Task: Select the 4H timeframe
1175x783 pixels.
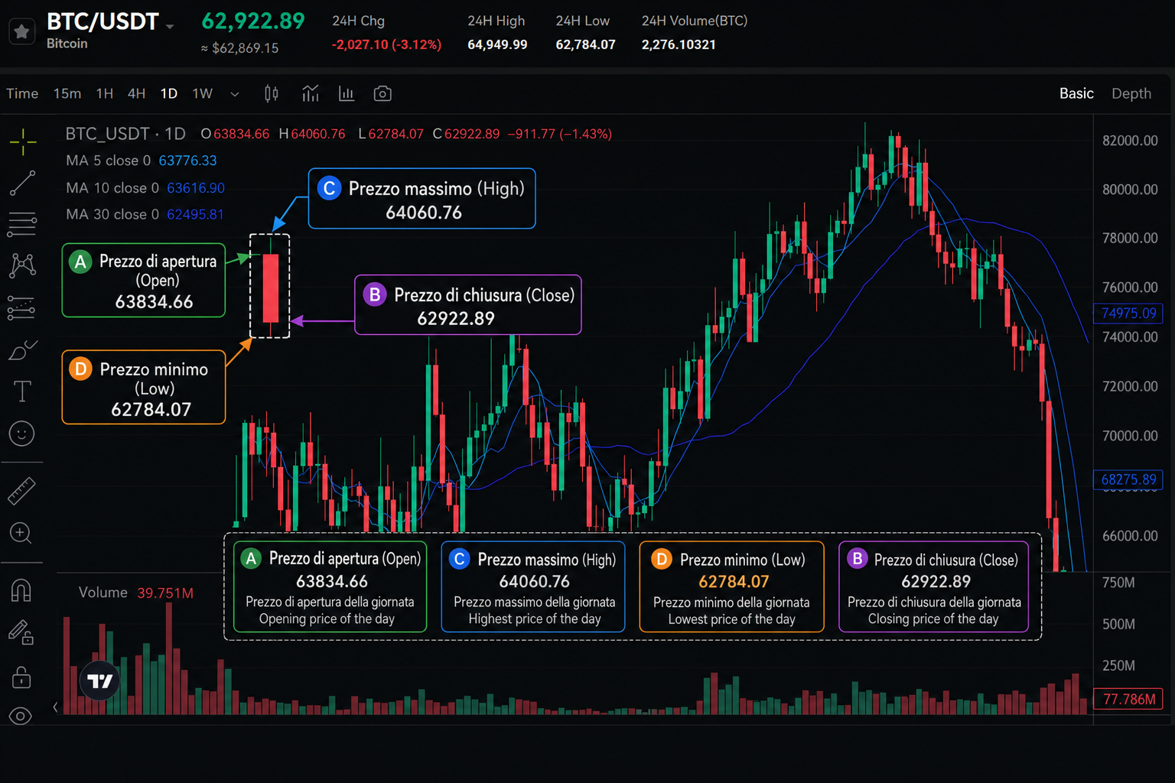Action: (x=136, y=93)
